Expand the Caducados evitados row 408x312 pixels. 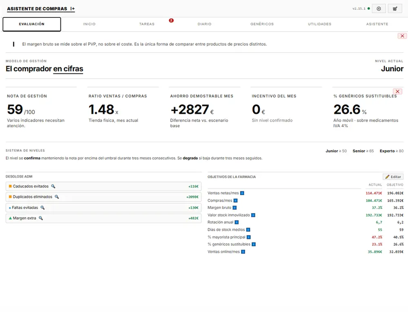click(x=104, y=186)
